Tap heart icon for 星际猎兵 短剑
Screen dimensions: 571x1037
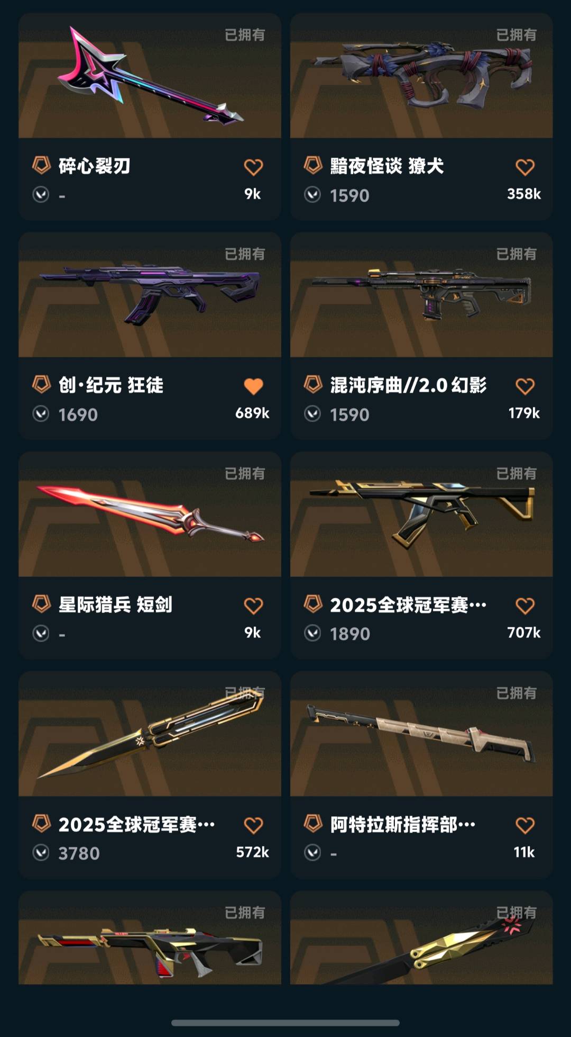(x=253, y=606)
